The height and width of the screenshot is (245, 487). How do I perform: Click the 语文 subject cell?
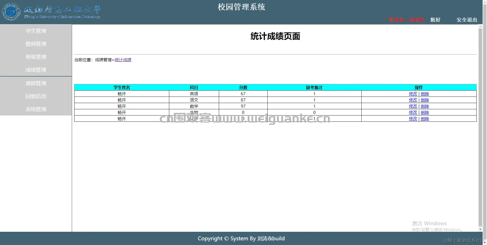pyautogui.click(x=194, y=100)
